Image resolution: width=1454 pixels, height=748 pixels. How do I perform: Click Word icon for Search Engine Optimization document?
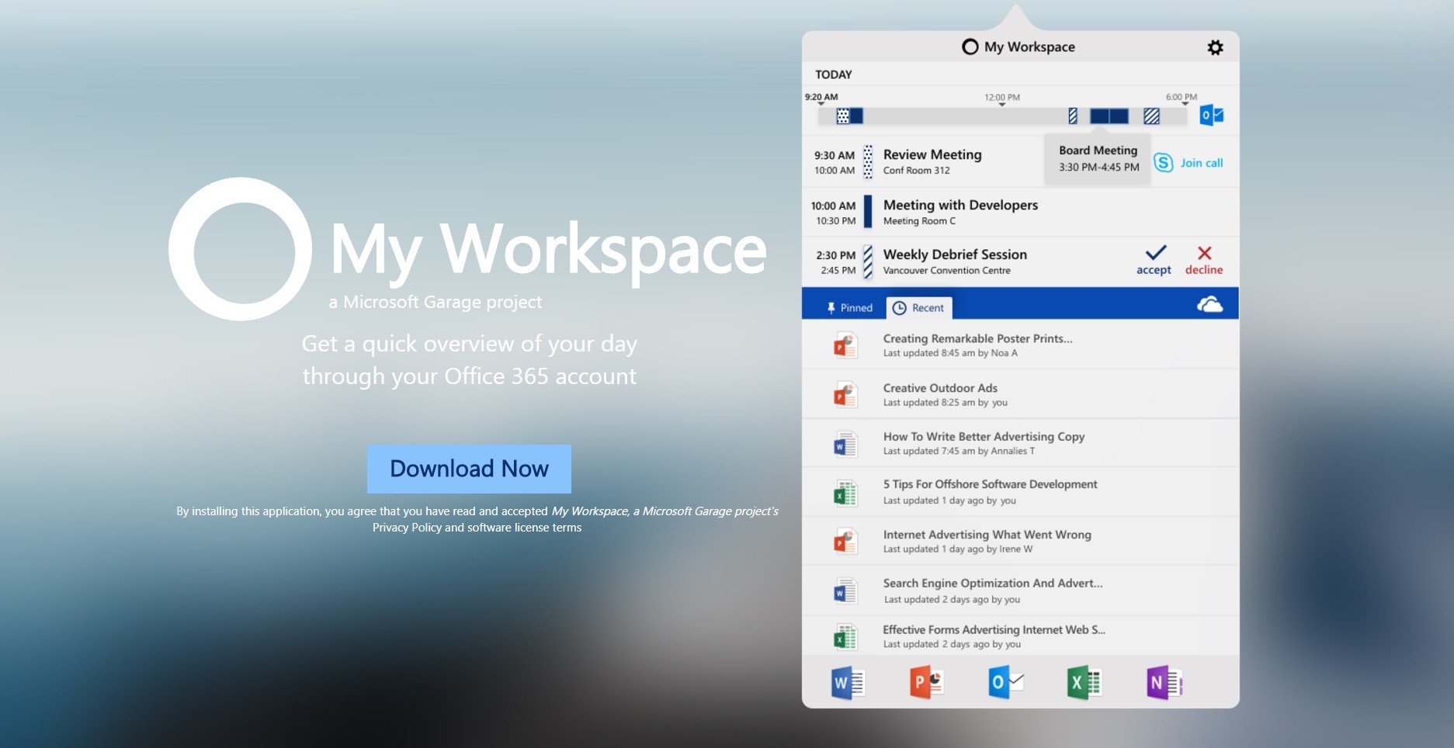coord(845,591)
